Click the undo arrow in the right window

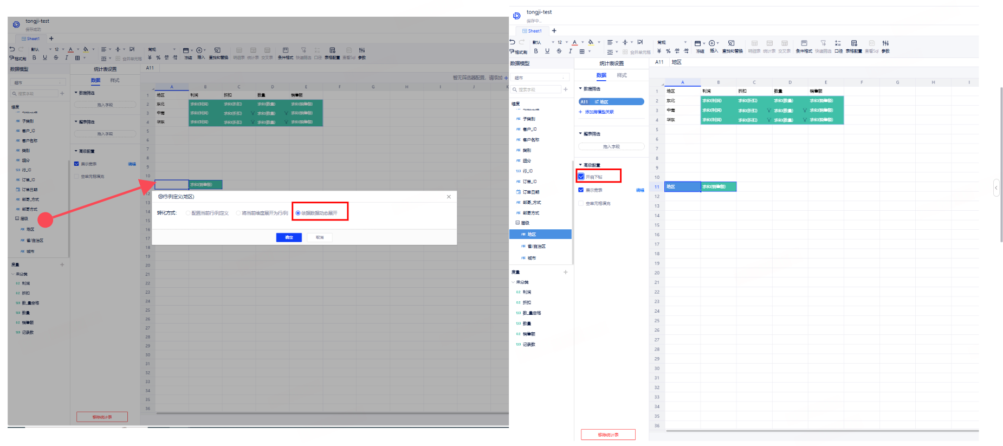(x=513, y=42)
